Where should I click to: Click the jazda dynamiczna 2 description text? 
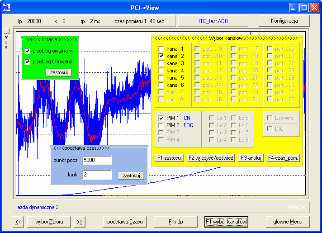(x=38, y=207)
